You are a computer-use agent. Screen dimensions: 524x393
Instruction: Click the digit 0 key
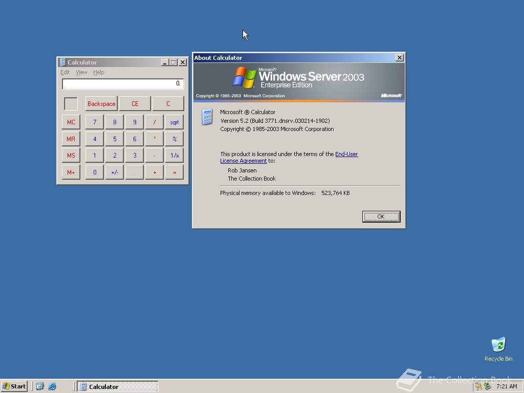click(x=95, y=172)
